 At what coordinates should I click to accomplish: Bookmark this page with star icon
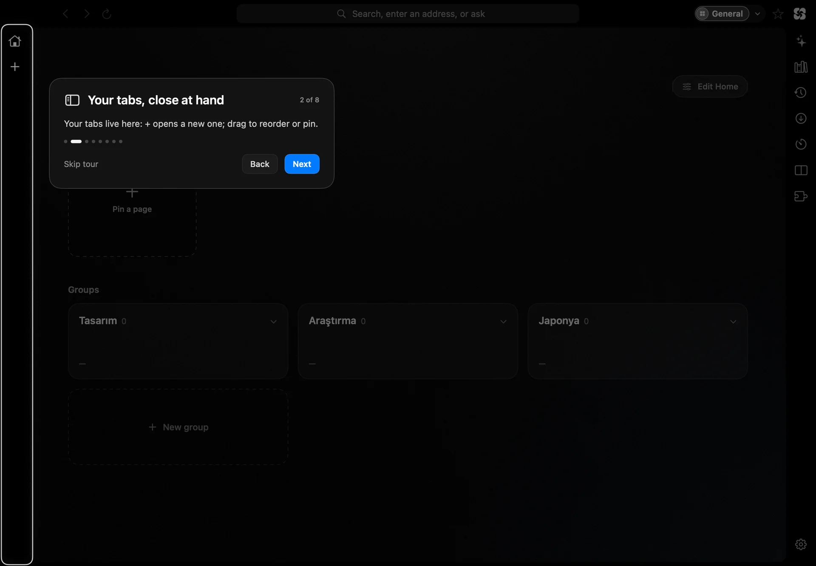point(778,14)
